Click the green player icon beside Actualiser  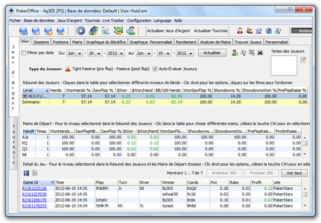[x=235, y=53]
